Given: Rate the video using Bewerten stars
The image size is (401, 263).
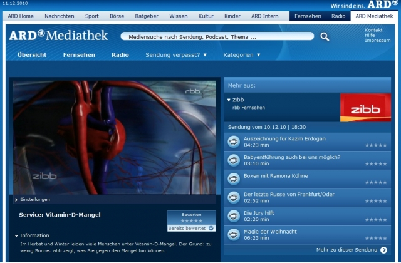Looking at the screenshot, I should click(x=192, y=221).
